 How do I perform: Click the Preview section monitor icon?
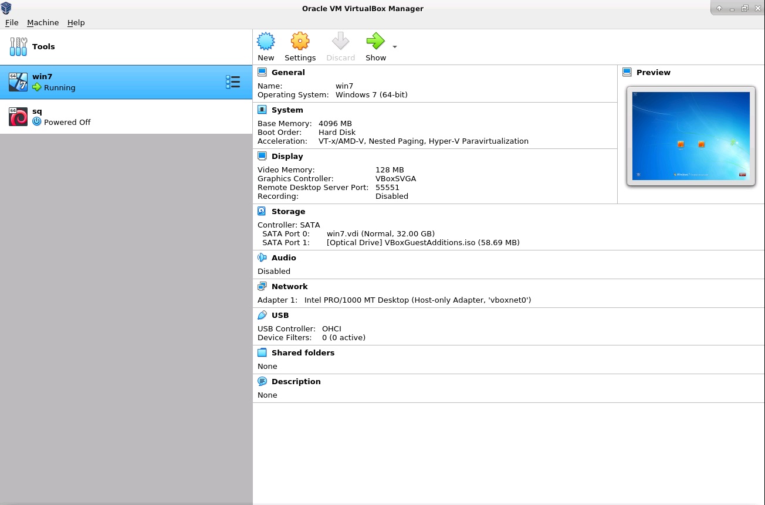[627, 72]
